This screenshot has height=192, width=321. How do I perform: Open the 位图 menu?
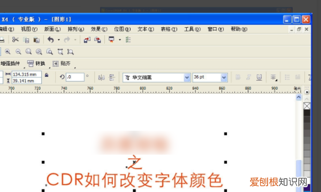click(x=122, y=29)
